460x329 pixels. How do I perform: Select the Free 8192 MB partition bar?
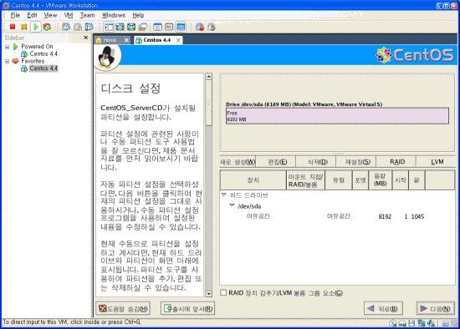point(337,116)
